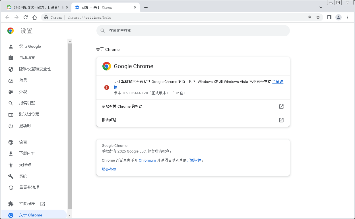Click the browser back arrow

(7, 17)
